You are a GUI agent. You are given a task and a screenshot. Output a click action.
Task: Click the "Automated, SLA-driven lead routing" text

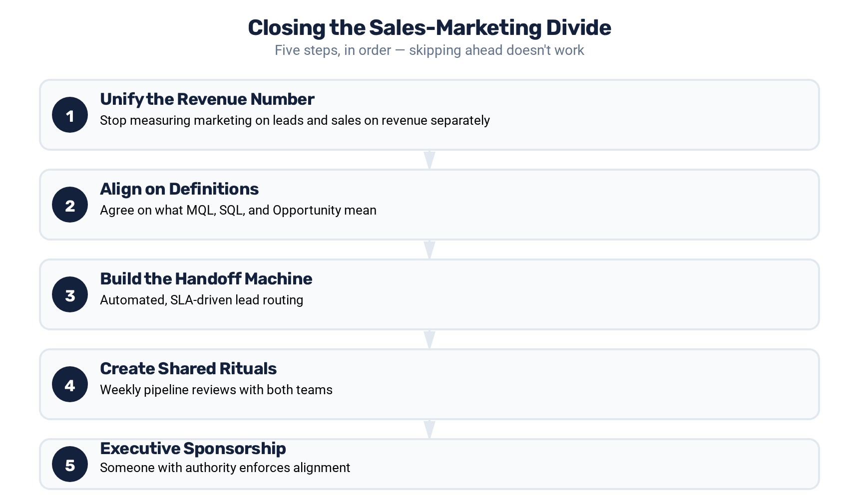pyautogui.click(x=201, y=300)
